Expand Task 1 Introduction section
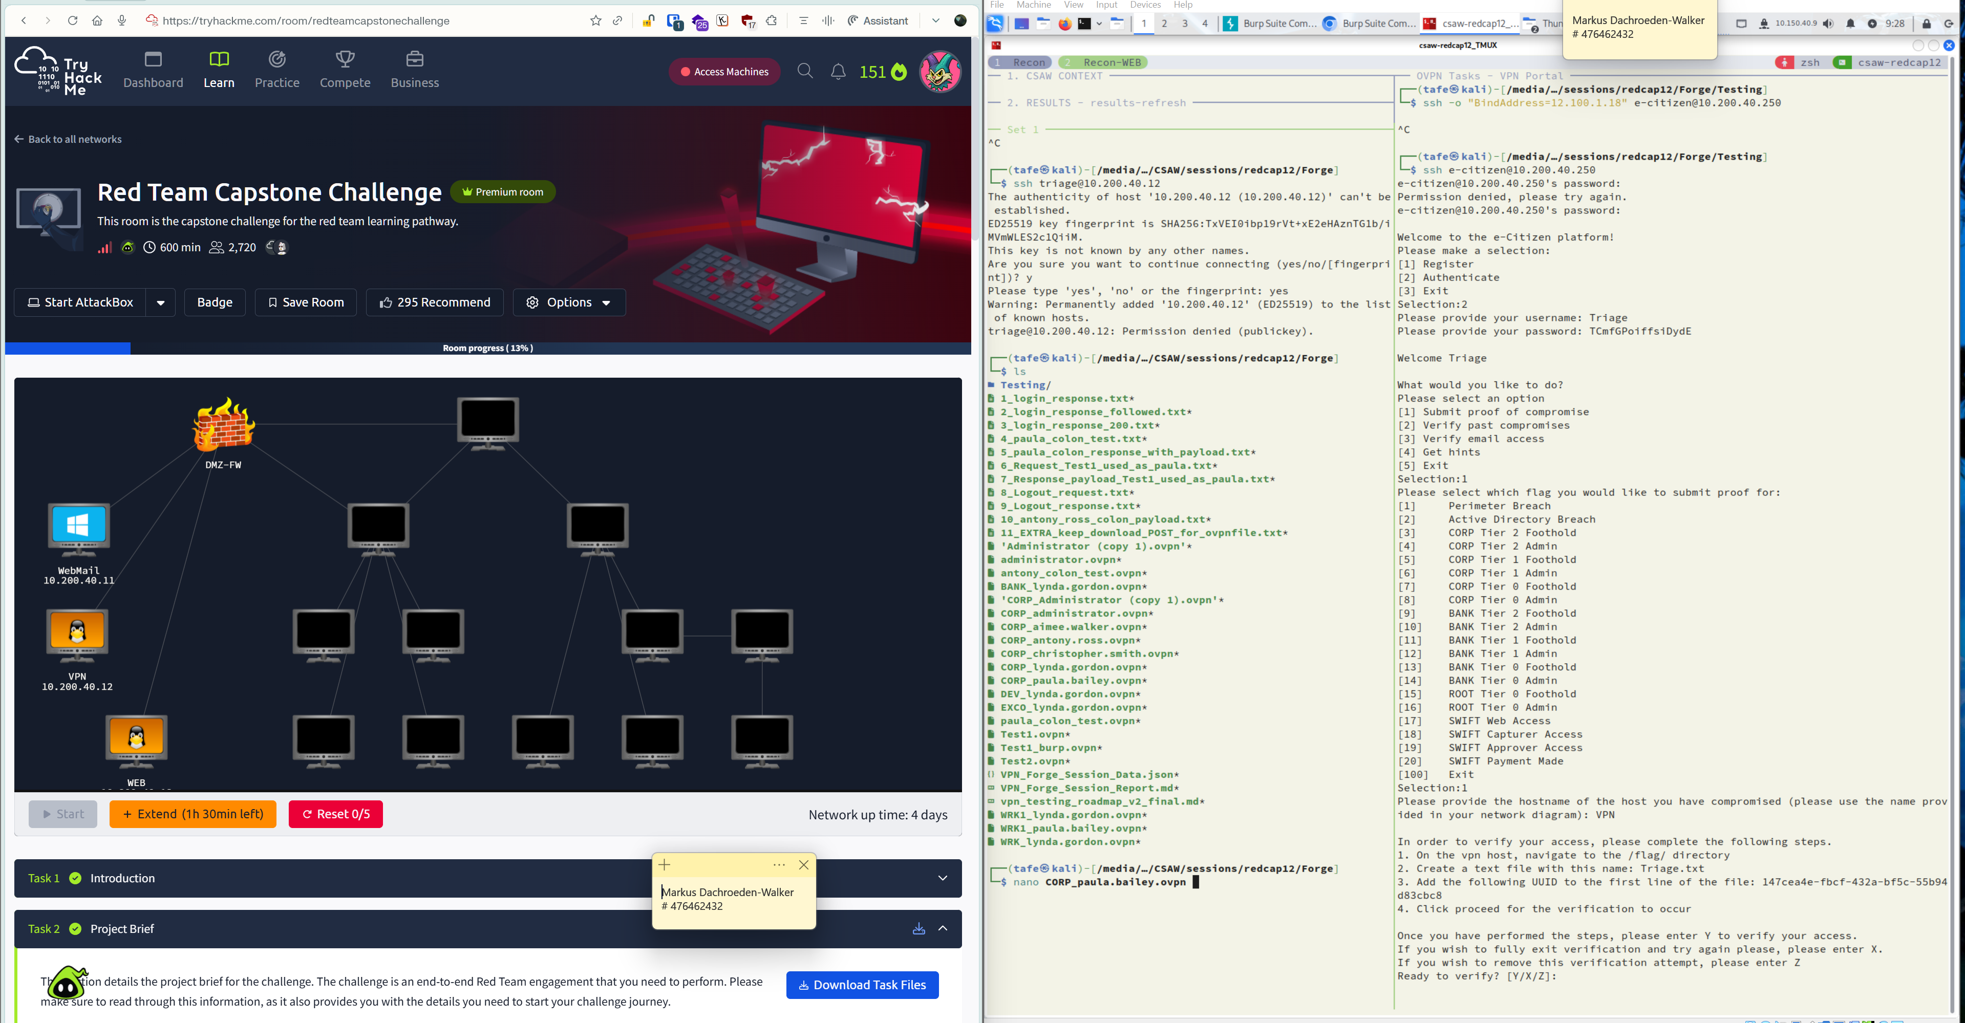The height and width of the screenshot is (1023, 1965). (x=943, y=878)
